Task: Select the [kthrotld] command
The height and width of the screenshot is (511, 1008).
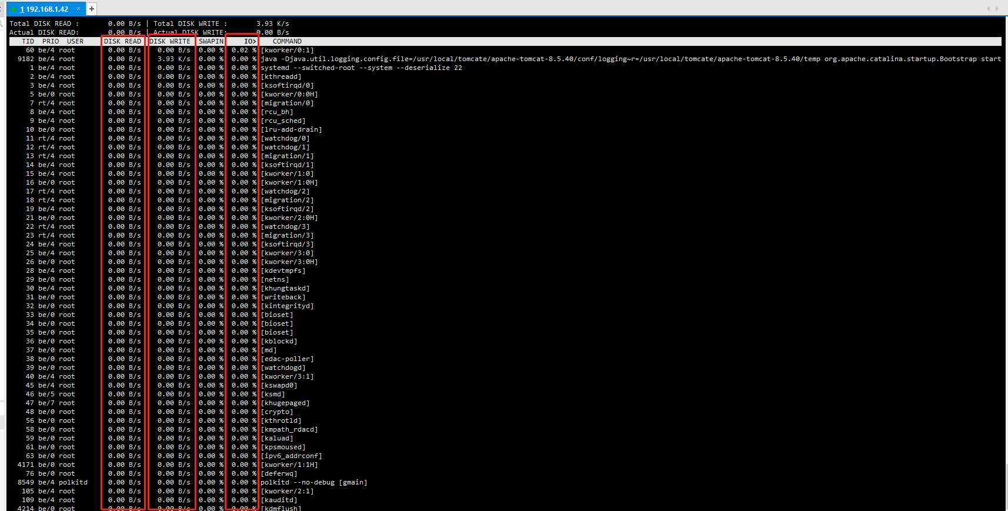Action: tap(281, 420)
